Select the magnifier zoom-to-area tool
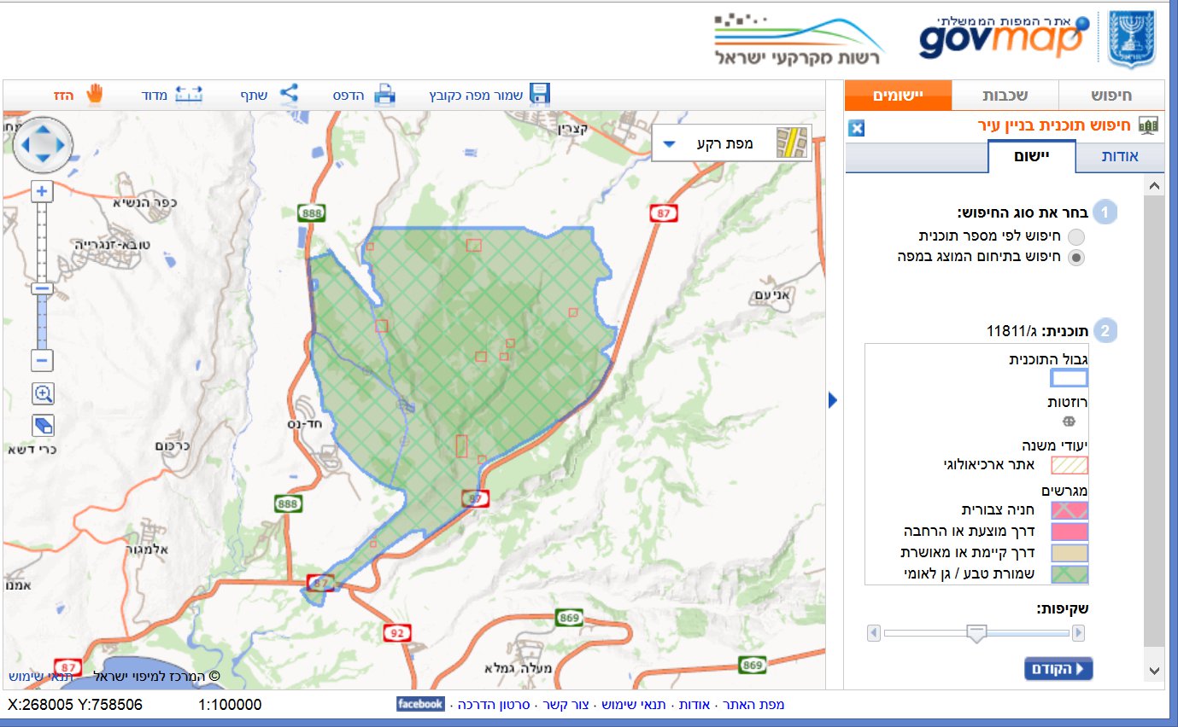The image size is (1178, 727). (43, 393)
